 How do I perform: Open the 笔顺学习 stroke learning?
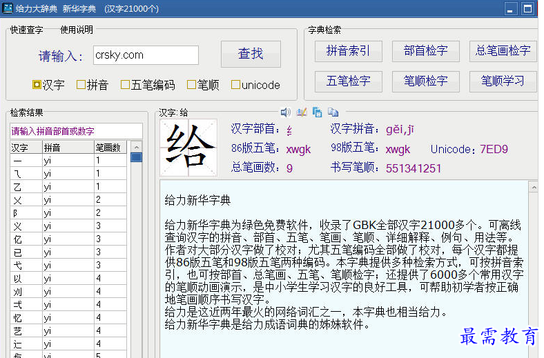[x=503, y=81]
